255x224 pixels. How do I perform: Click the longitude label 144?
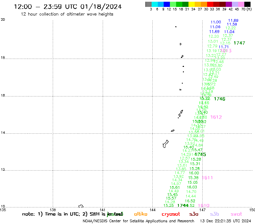pos(152,210)
